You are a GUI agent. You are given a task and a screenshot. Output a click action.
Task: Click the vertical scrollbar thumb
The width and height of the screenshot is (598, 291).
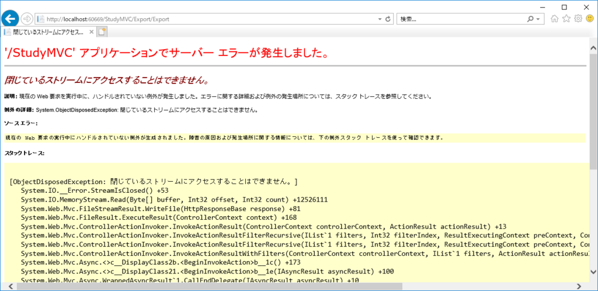pyautogui.click(x=593, y=112)
